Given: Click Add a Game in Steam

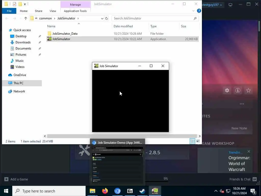Looking at the screenshot, I should coord(16,179).
